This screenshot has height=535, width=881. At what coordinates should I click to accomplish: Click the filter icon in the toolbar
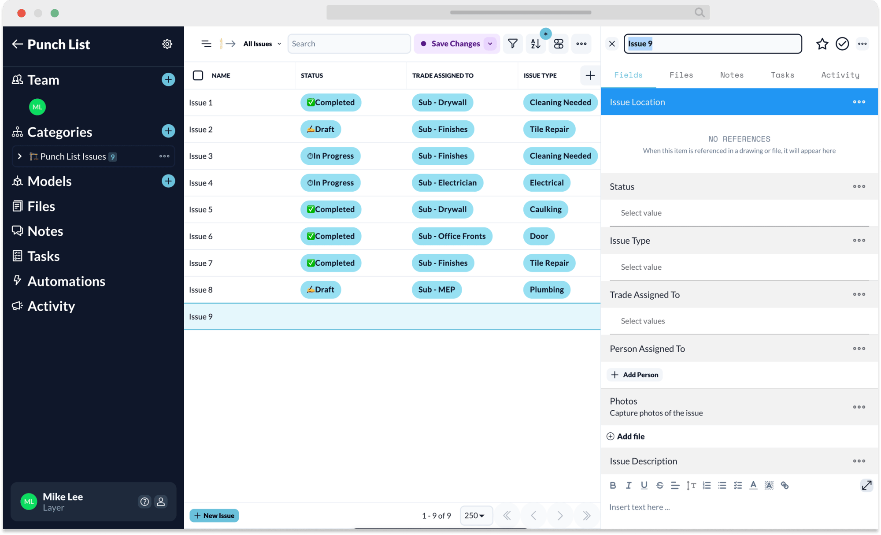pyautogui.click(x=513, y=44)
